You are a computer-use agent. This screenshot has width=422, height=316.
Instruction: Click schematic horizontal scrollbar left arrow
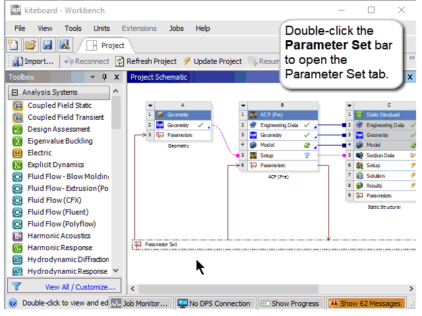[133, 289]
